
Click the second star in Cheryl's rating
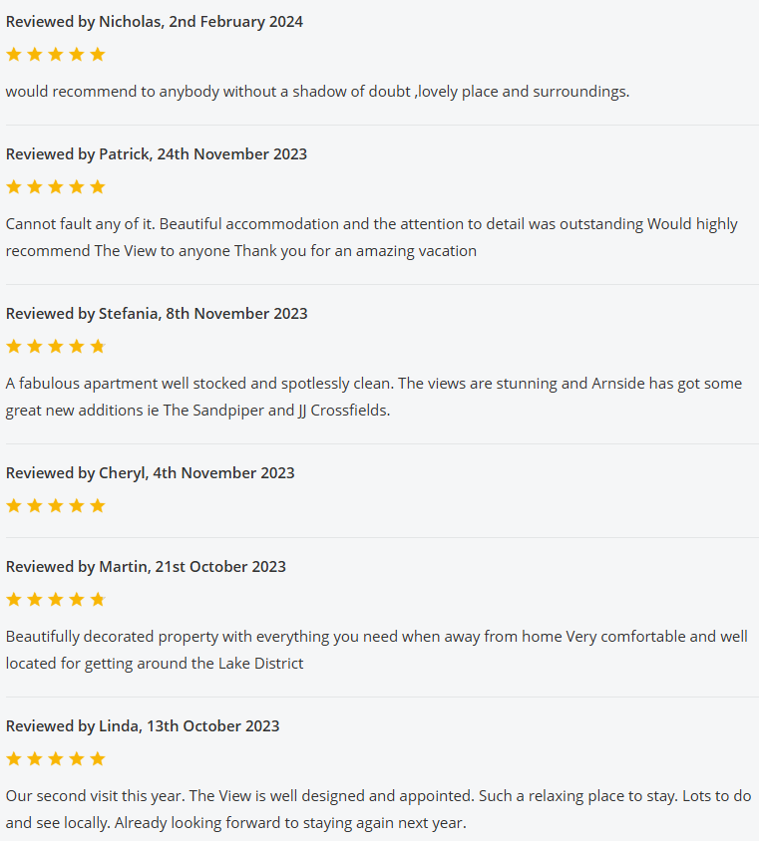34,506
